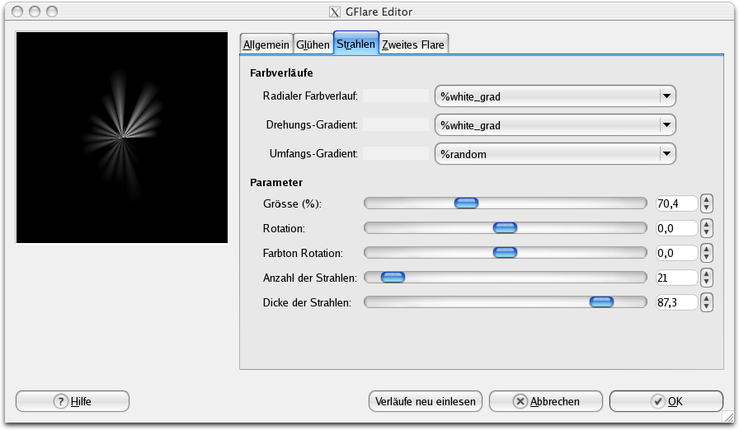Open the Glühen tab
This screenshot has height=430, width=739.
[313, 45]
